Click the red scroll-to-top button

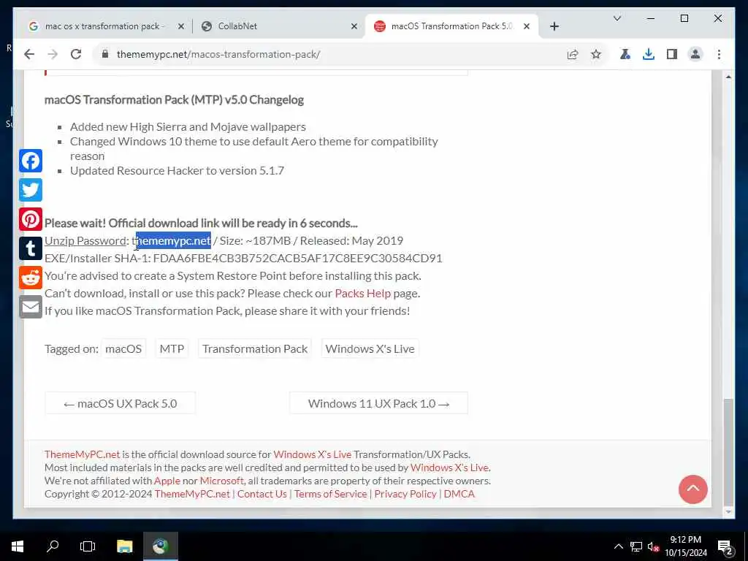[x=692, y=489]
